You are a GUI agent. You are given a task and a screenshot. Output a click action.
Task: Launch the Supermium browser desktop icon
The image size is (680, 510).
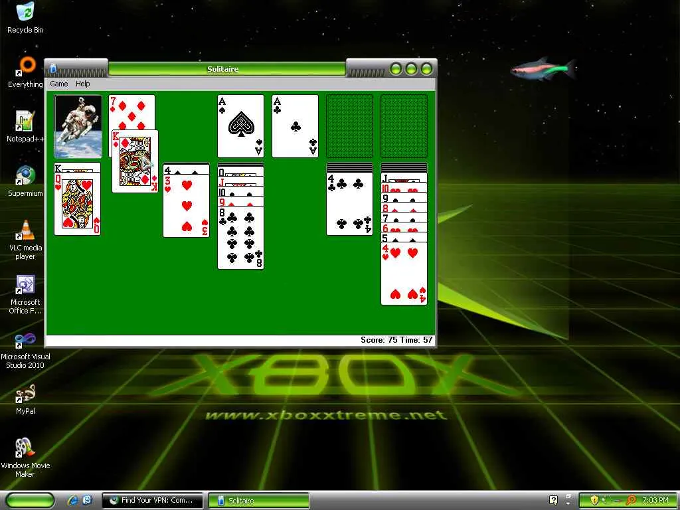[x=25, y=182]
